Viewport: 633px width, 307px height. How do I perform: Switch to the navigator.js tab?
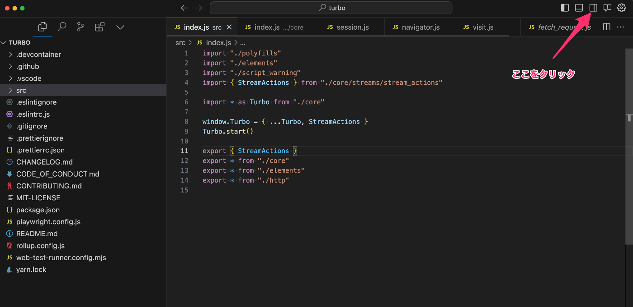tap(420, 27)
